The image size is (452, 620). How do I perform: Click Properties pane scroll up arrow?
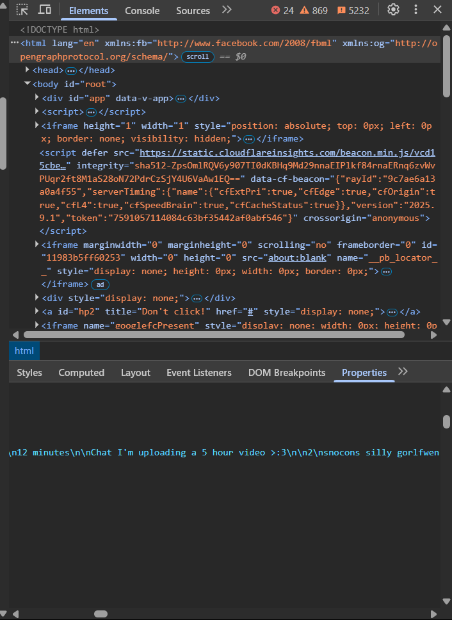[446, 389]
